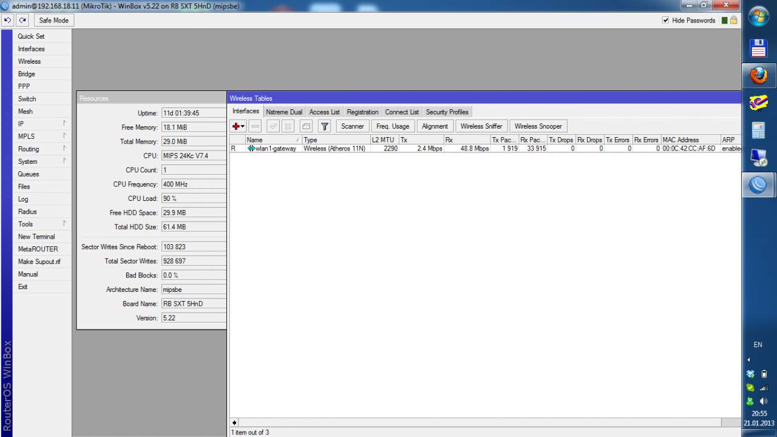
Task: Open the Mesh menu item
Action: pyautogui.click(x=25, y=112)
